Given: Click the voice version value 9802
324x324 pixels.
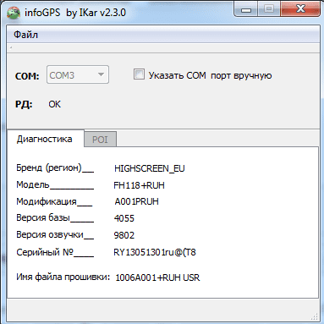Looking at the screenshot, I should click(x=124, y=235).
